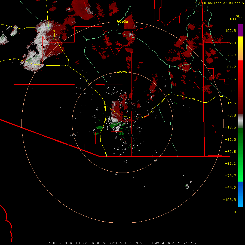Click the [KT] units label
The height and width of the screenshot is (245, 245).
point(232,19)
